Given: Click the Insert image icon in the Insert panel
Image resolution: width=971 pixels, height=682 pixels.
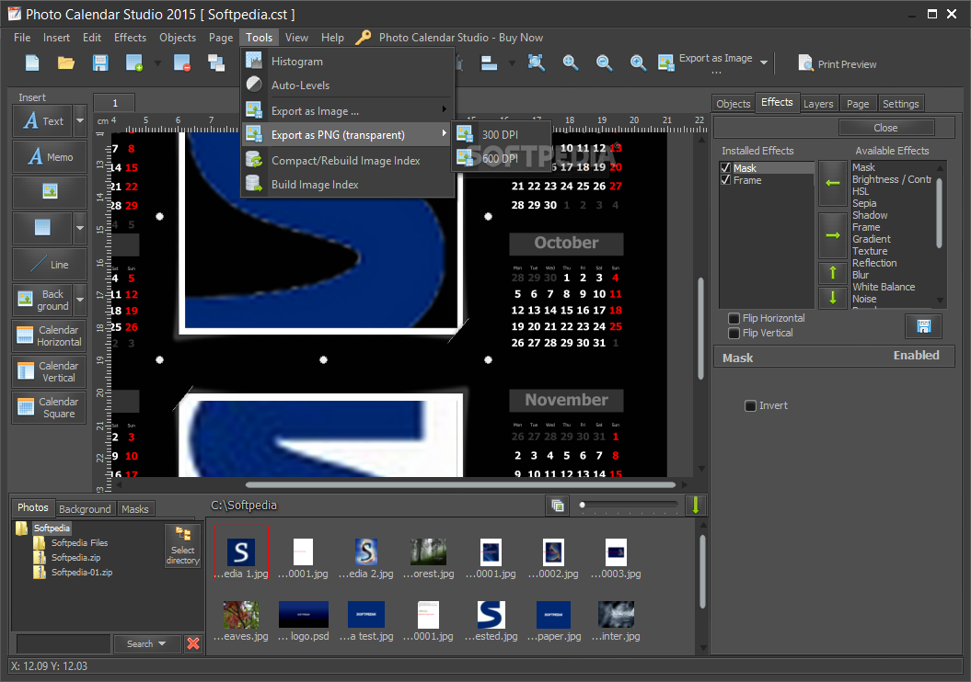Looking at the screenshot, I should (50, 192).
